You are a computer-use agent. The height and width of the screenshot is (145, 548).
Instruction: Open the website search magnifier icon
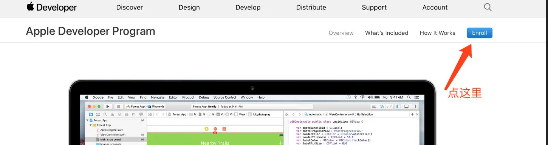[x=488, y=7]
